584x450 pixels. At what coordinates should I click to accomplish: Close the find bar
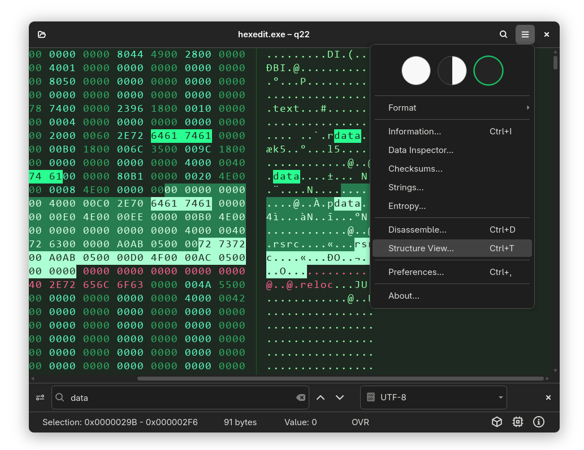click(x=548, y=397)
